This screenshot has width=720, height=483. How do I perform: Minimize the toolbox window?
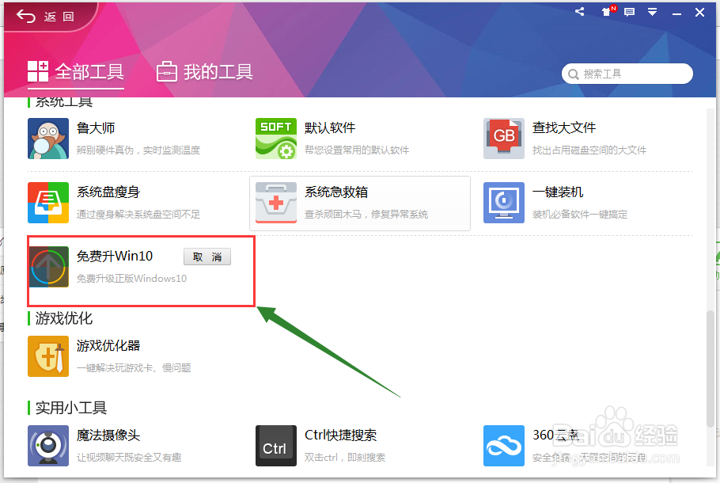click(676, 13)
